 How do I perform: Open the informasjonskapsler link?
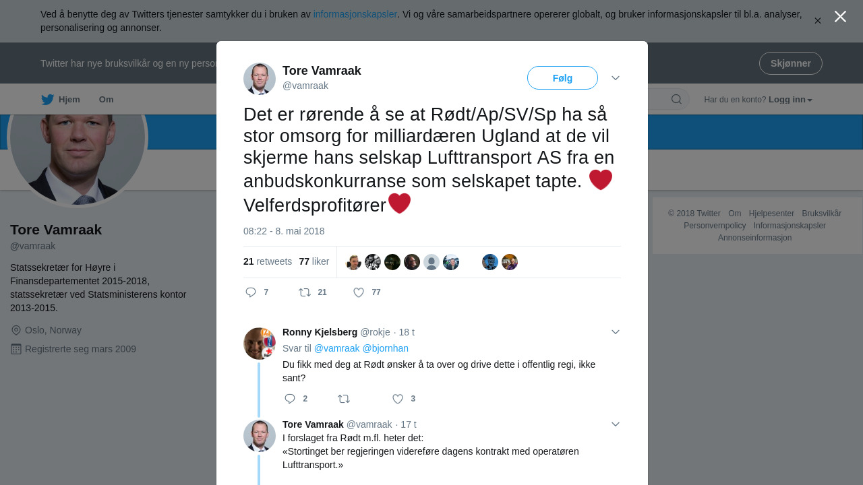355,14
